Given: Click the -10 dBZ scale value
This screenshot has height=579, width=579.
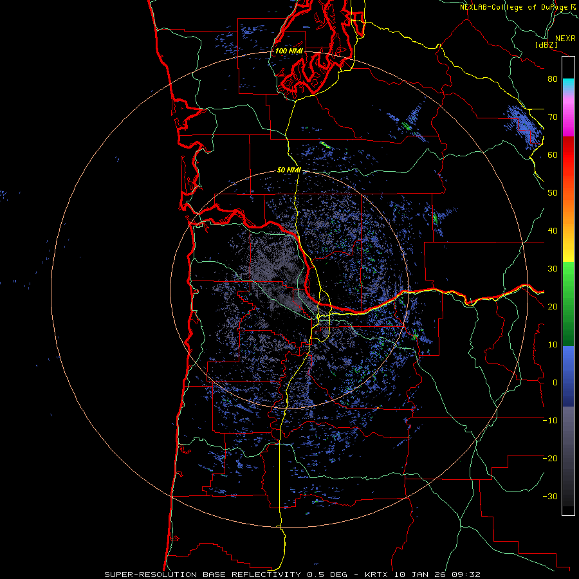Looking at the screenshot, I should [x=550, y=421].
